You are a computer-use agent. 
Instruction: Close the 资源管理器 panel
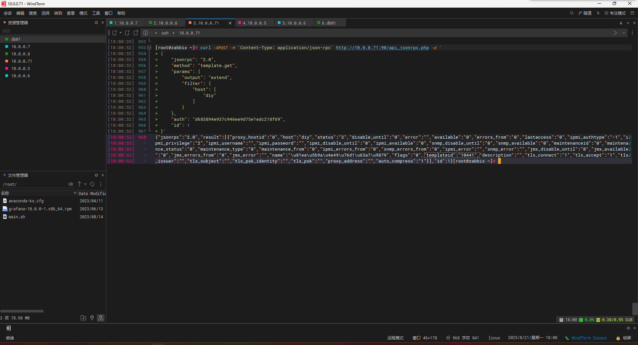coord(103,23)
